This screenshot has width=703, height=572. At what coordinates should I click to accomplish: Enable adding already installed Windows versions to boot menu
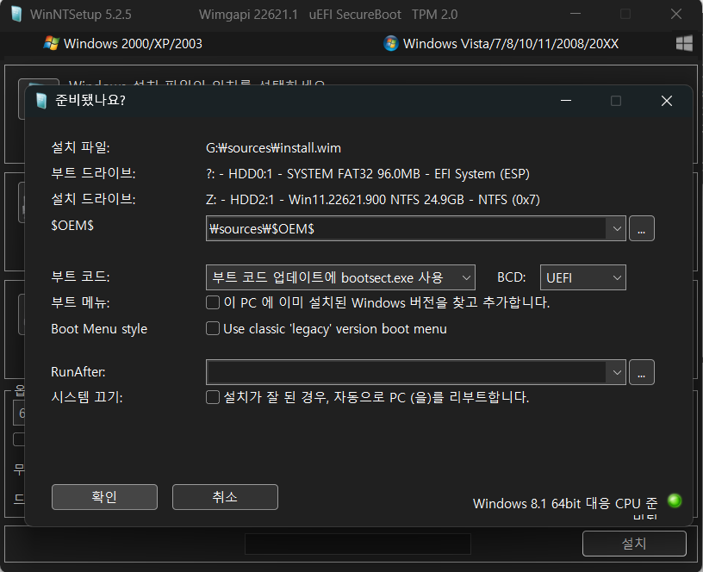click(213, 302)
